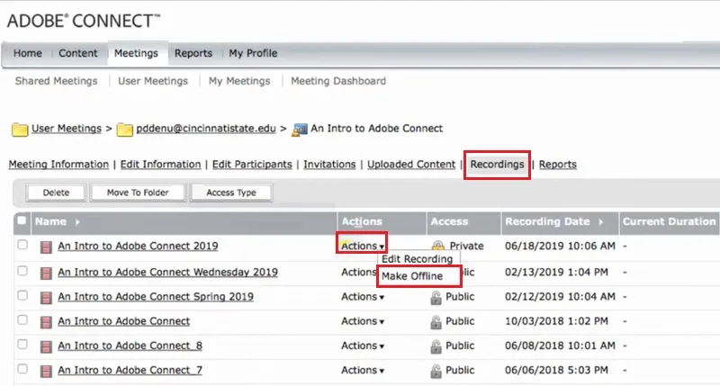The width and height of the screenshot is (720, 386).
Task: Click Public unlock icon in Adobe Connect_7 row
Action: 436,371
